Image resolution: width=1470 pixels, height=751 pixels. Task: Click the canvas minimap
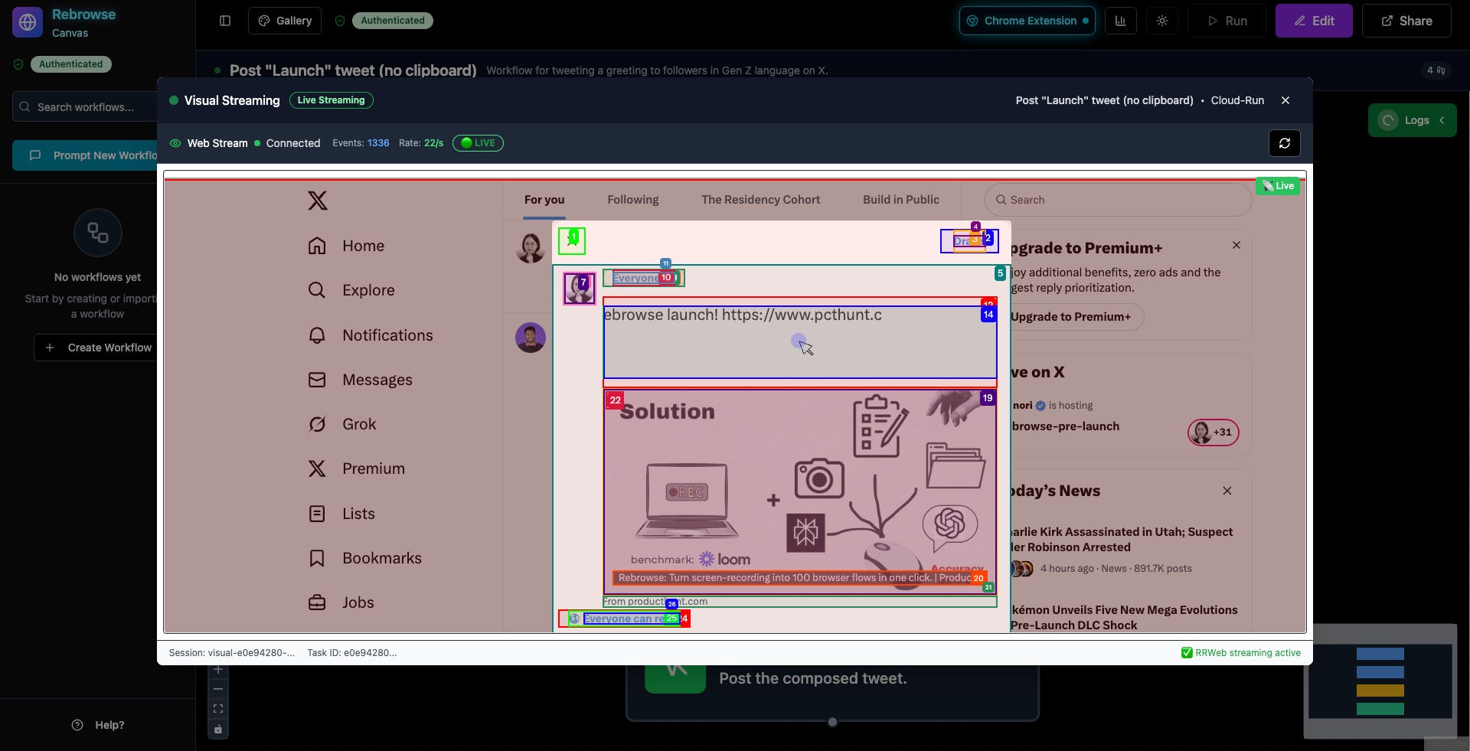tap(1380, 681)
